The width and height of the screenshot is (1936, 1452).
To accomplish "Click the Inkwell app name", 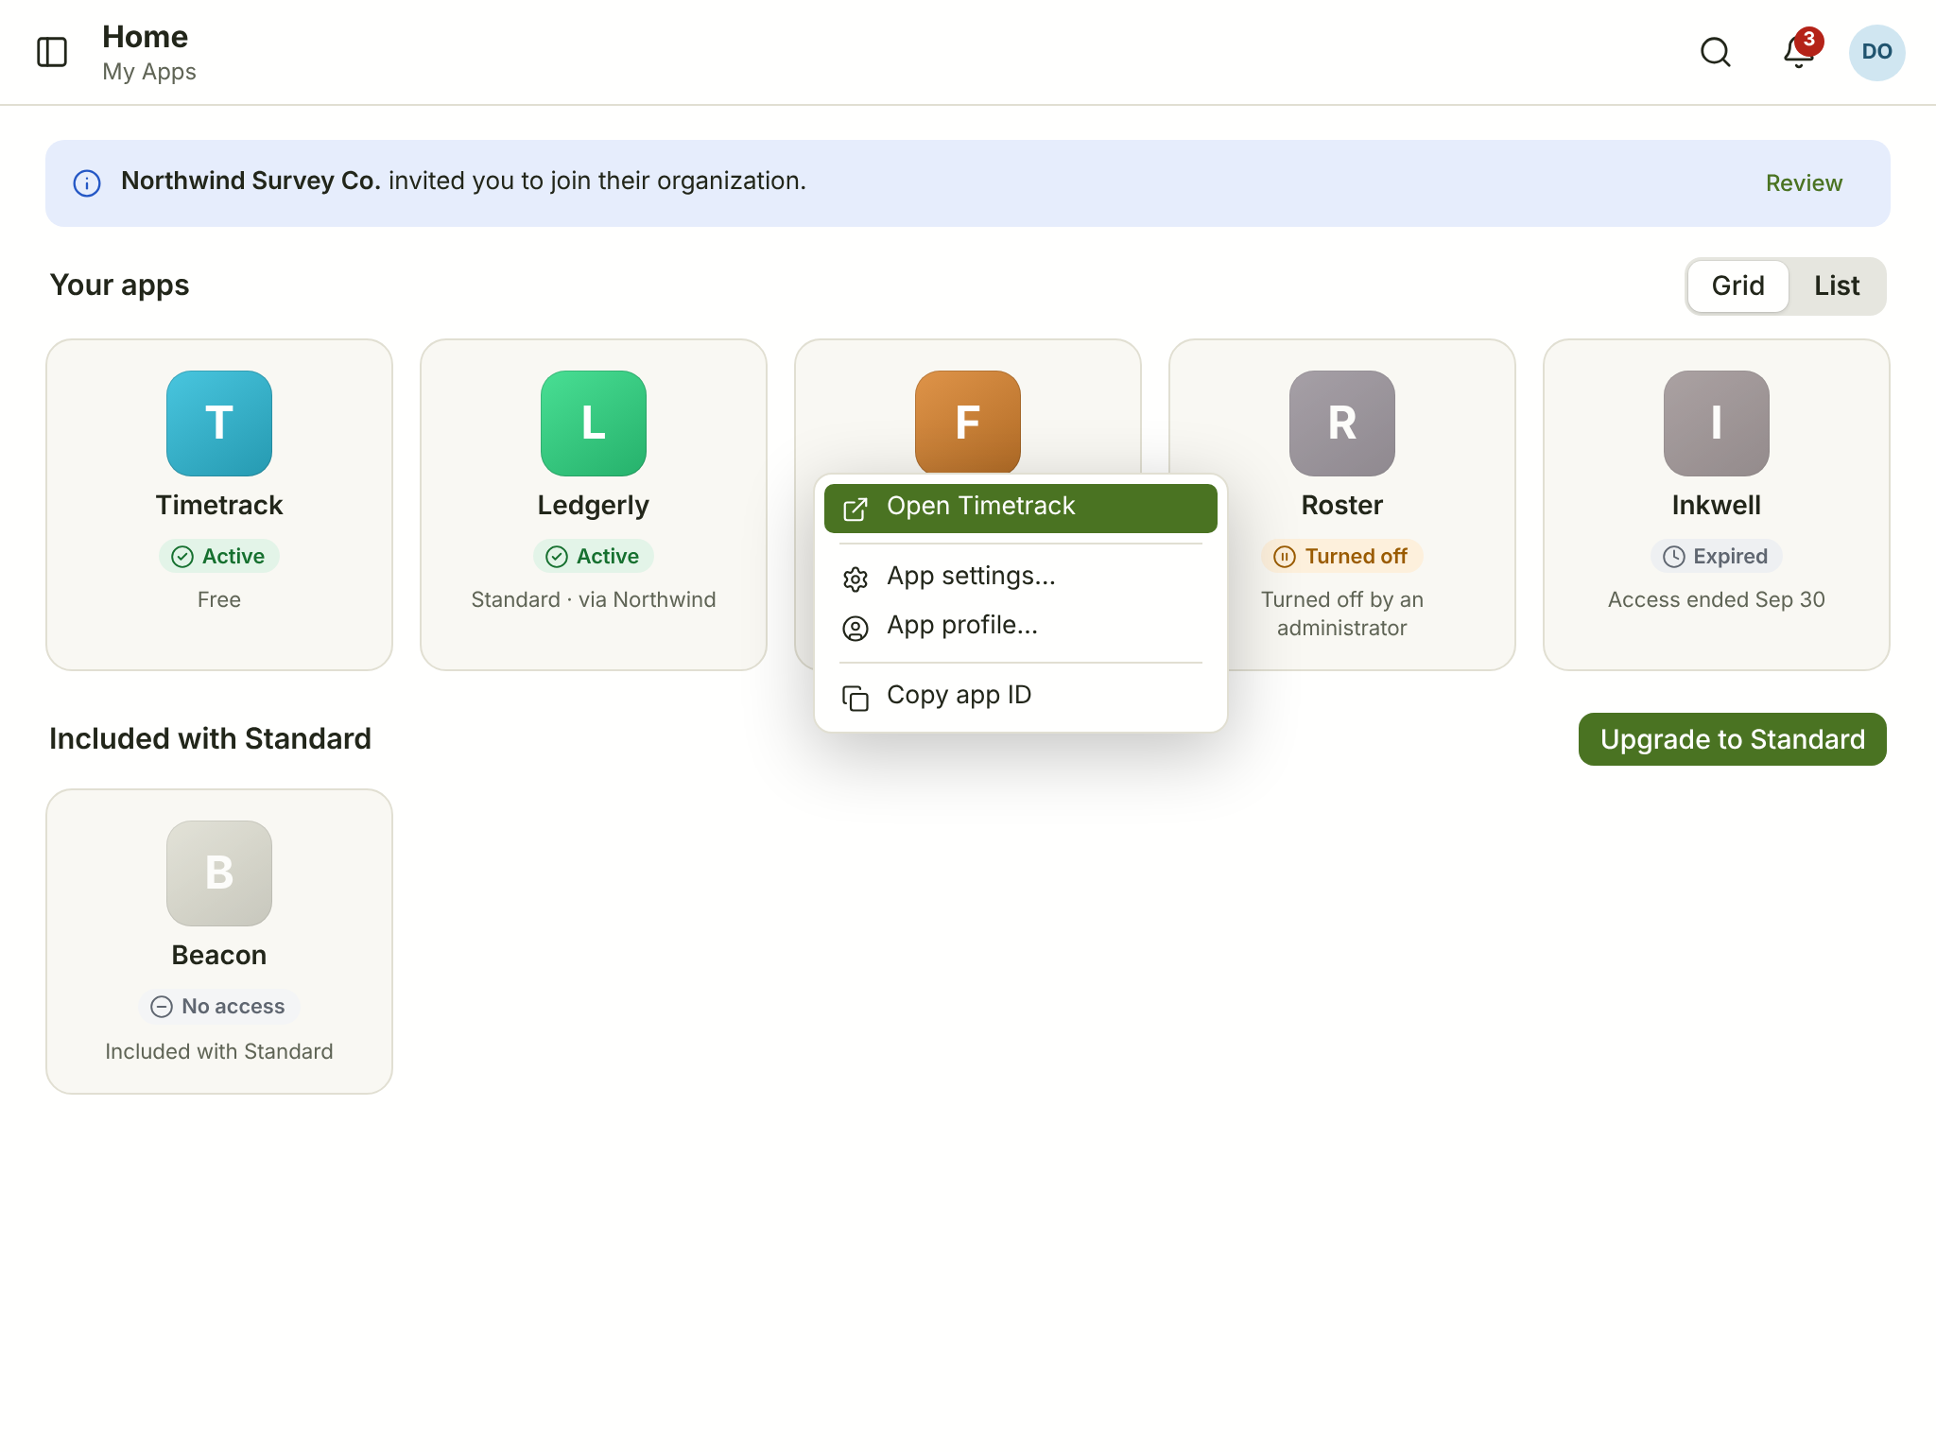I will [1717, 506].
